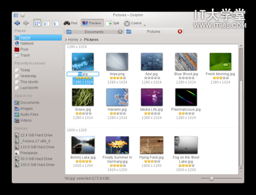The height and width of the screenshot is (195, 256).
Task: Open the 22.4 GiB Hard Drive
Action: pyautogui.click(x=38, y=135)
